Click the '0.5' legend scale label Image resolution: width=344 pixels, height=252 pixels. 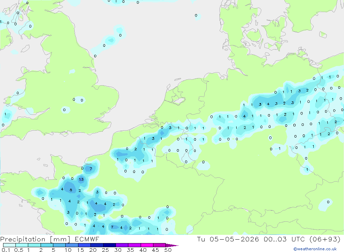(x=19, y=250)
